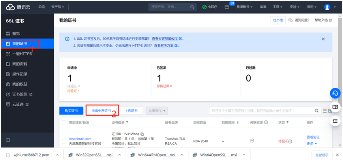Viewport: 343px width, 160px height.
Task: Filter by 证书信息 funnel icon
Action: coord(127,123)
